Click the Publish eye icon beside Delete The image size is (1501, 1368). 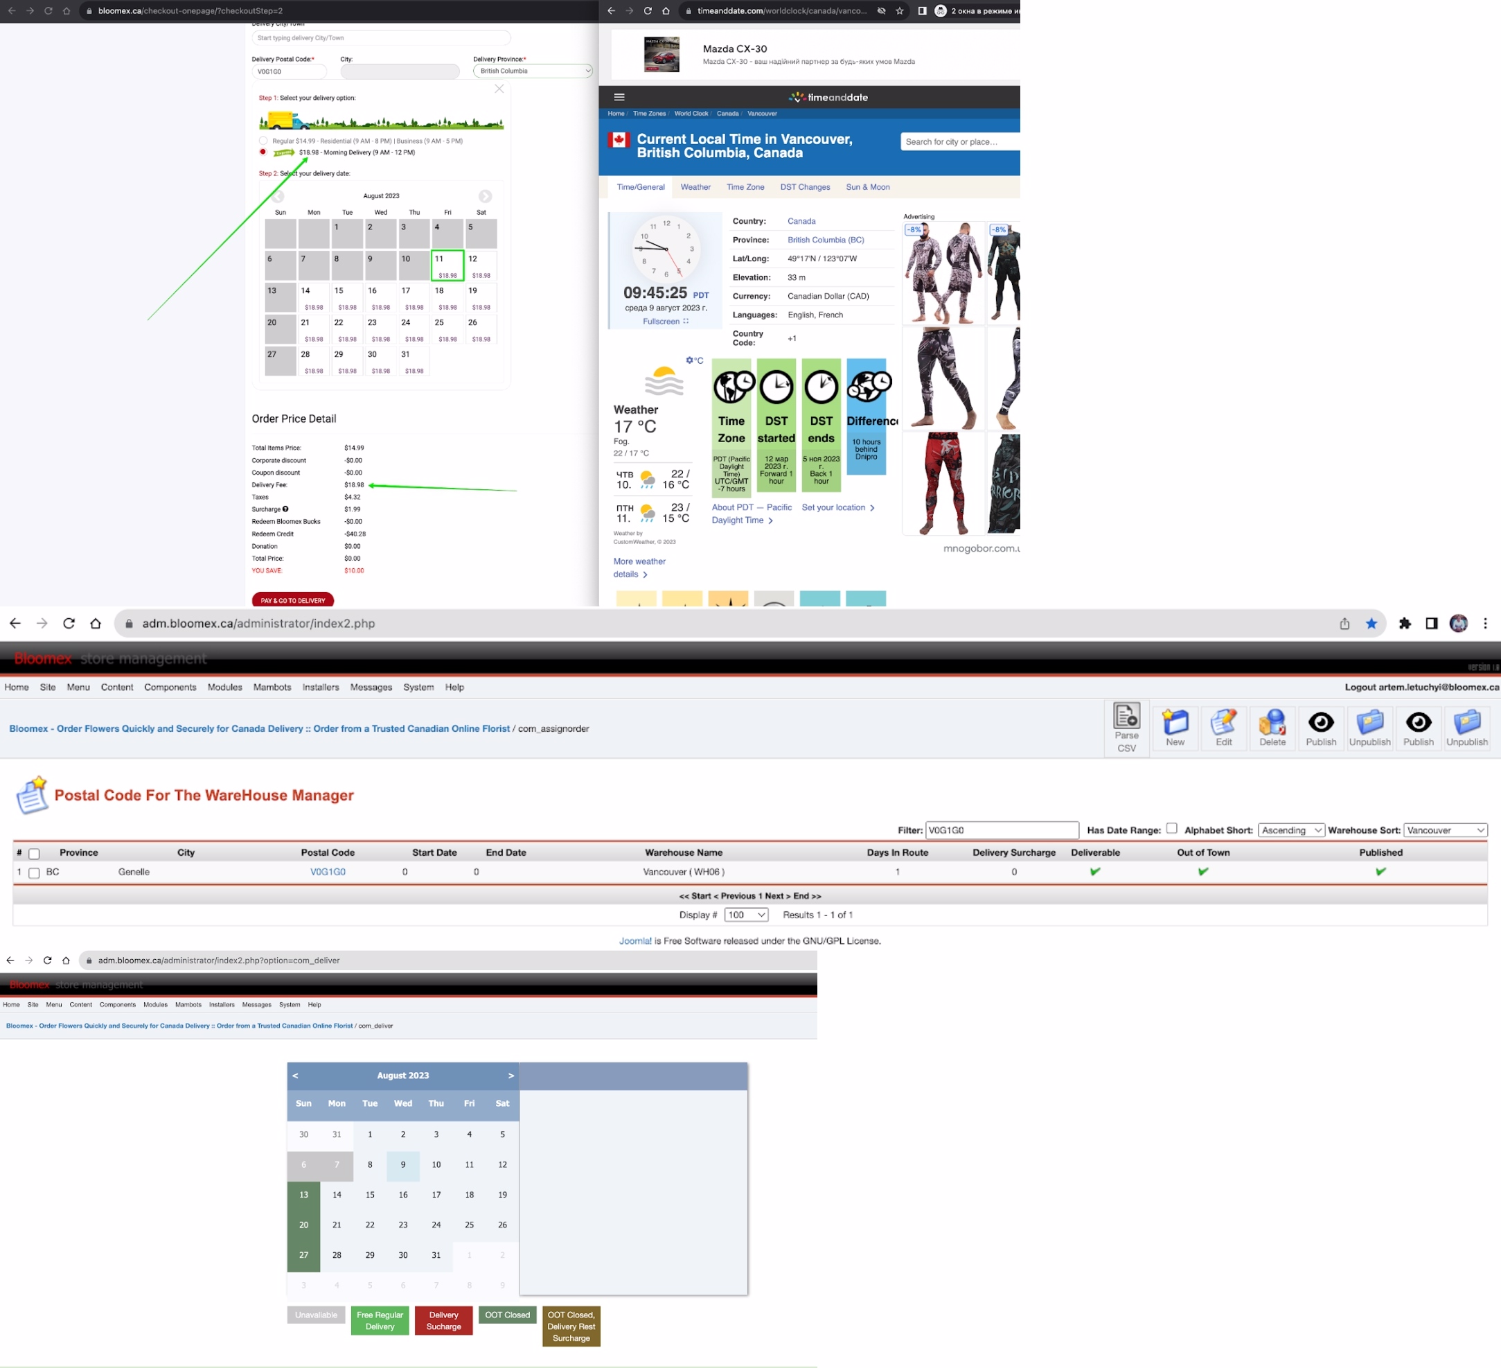[1321, 727]
